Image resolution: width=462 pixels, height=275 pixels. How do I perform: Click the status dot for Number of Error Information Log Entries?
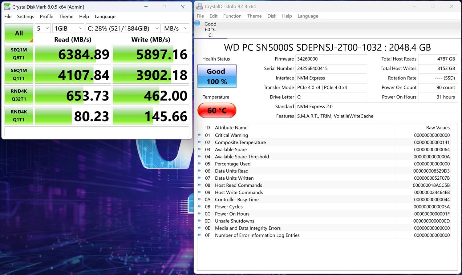199,235
